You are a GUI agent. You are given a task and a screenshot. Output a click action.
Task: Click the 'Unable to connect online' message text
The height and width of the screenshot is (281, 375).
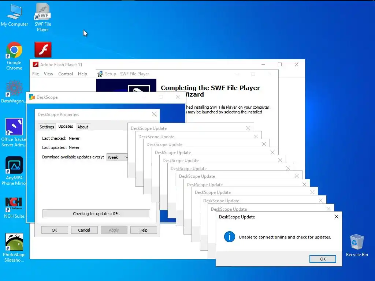[x=285, y=237]
